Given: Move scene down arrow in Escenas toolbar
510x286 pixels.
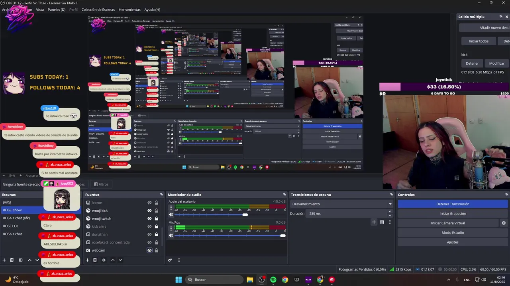Looking at the screenshot, I should point(37,260).
